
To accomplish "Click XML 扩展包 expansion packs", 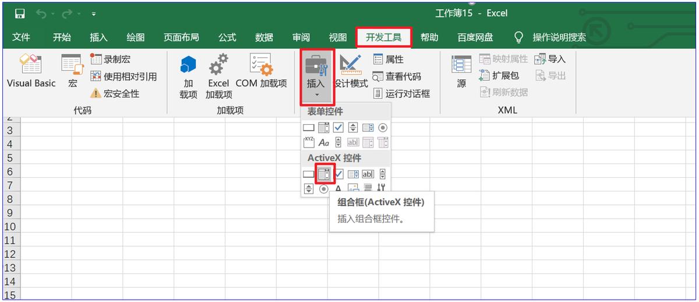I will [x=499, y=75].
